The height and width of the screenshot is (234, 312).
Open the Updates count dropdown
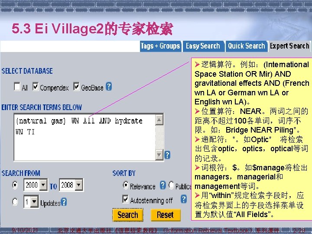(x=31, y=202)
